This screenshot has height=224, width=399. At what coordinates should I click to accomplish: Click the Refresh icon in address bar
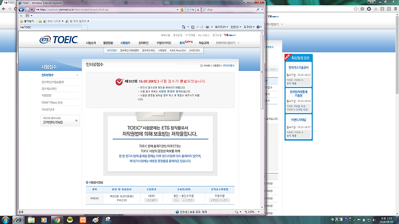(x=193, y=9)
